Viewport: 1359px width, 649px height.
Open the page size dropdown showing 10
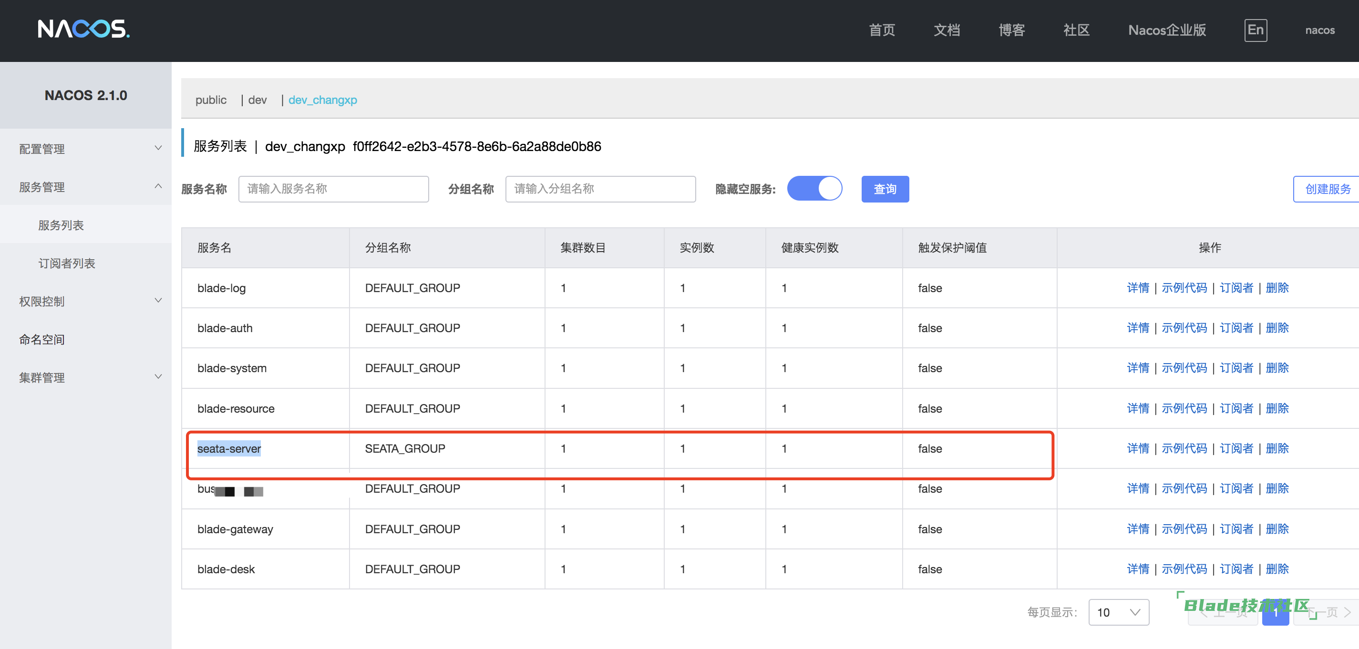click(x=1118, y=611)
